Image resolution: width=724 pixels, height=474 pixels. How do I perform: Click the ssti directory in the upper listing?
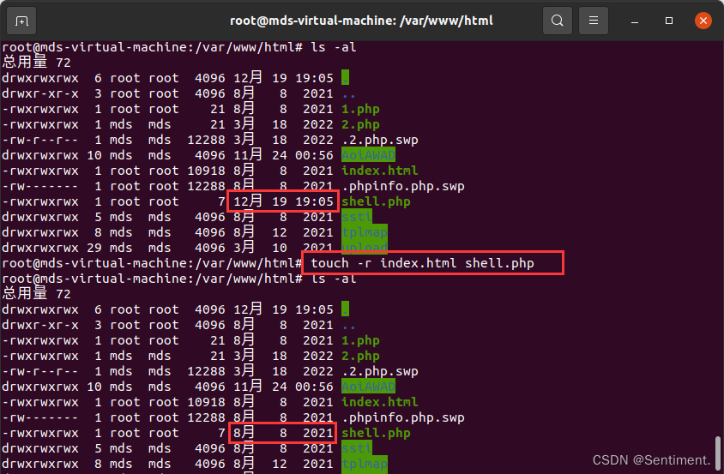click(357, 217)
